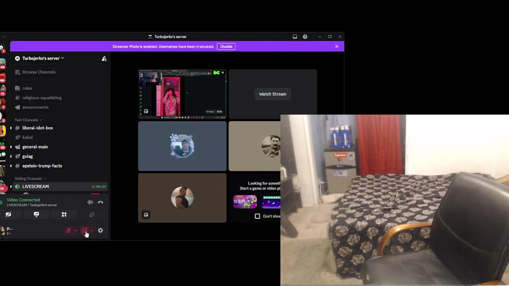The width and height of the screenshot is (509, 286).
Task: Click the Discord home icon with badge 1
Action: (x=2, y=49)
